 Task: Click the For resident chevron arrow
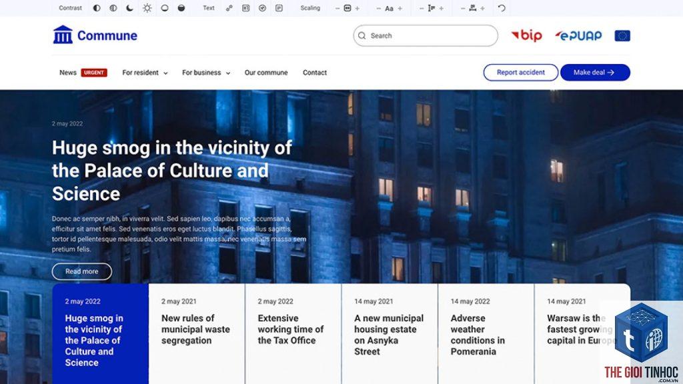click(x=165, y=73)
